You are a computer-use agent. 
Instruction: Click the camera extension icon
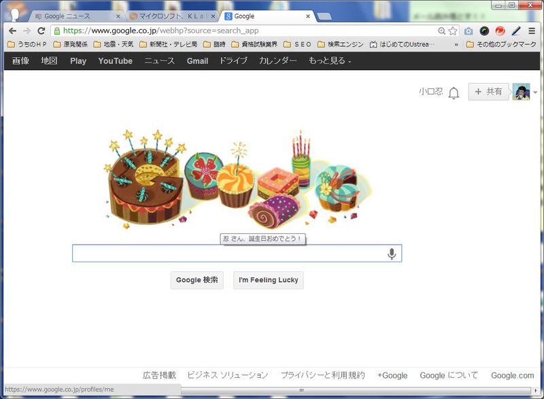pyautogui.click(x=469, y=31)
